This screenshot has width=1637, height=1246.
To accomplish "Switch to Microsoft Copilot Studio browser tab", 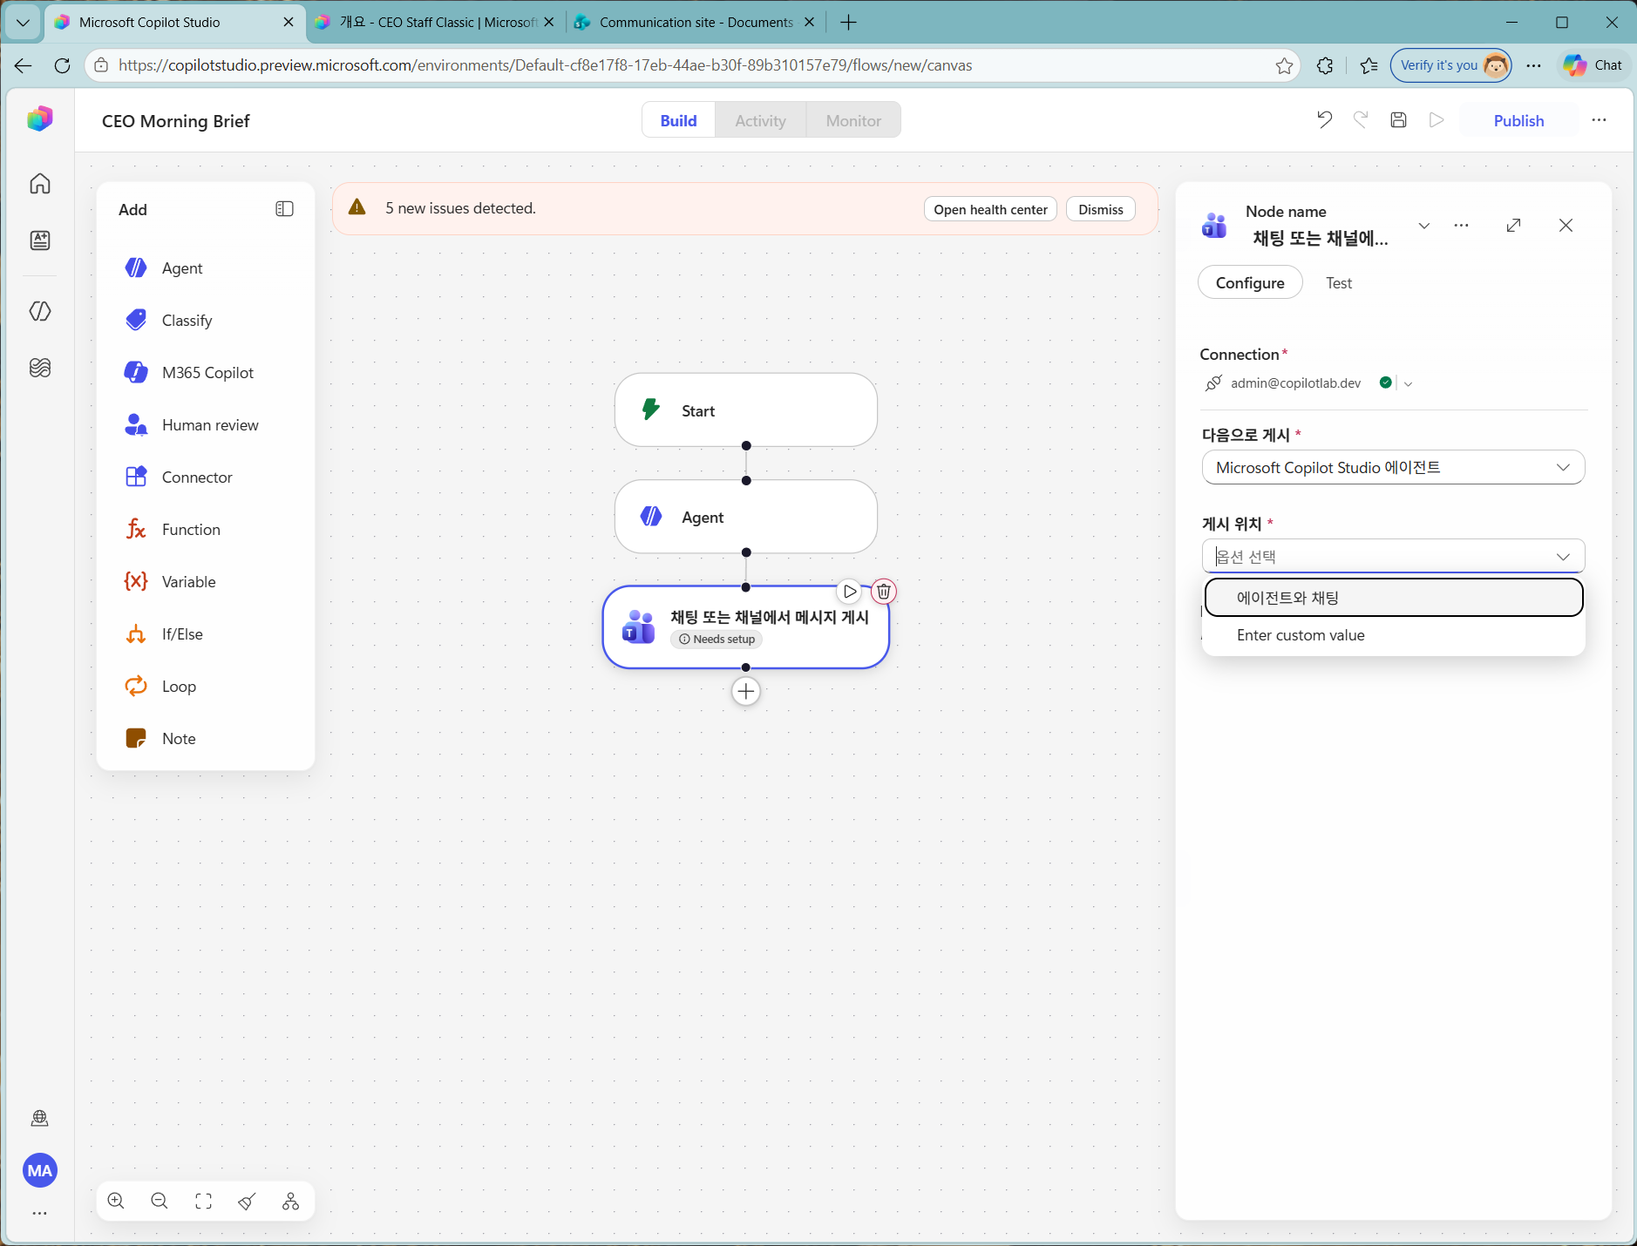I will click(173, 23).
